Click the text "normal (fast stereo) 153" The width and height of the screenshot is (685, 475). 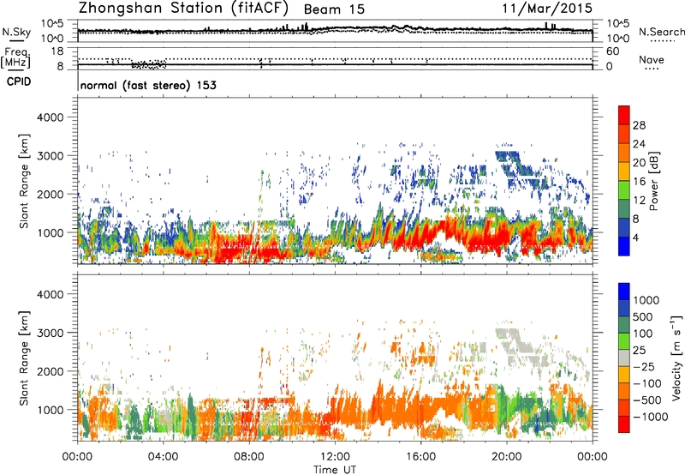tap(148, 85)
